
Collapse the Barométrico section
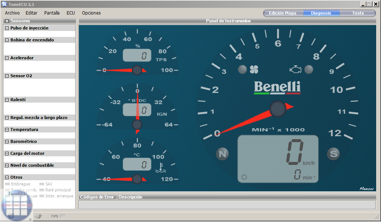[x=7, y=141]
